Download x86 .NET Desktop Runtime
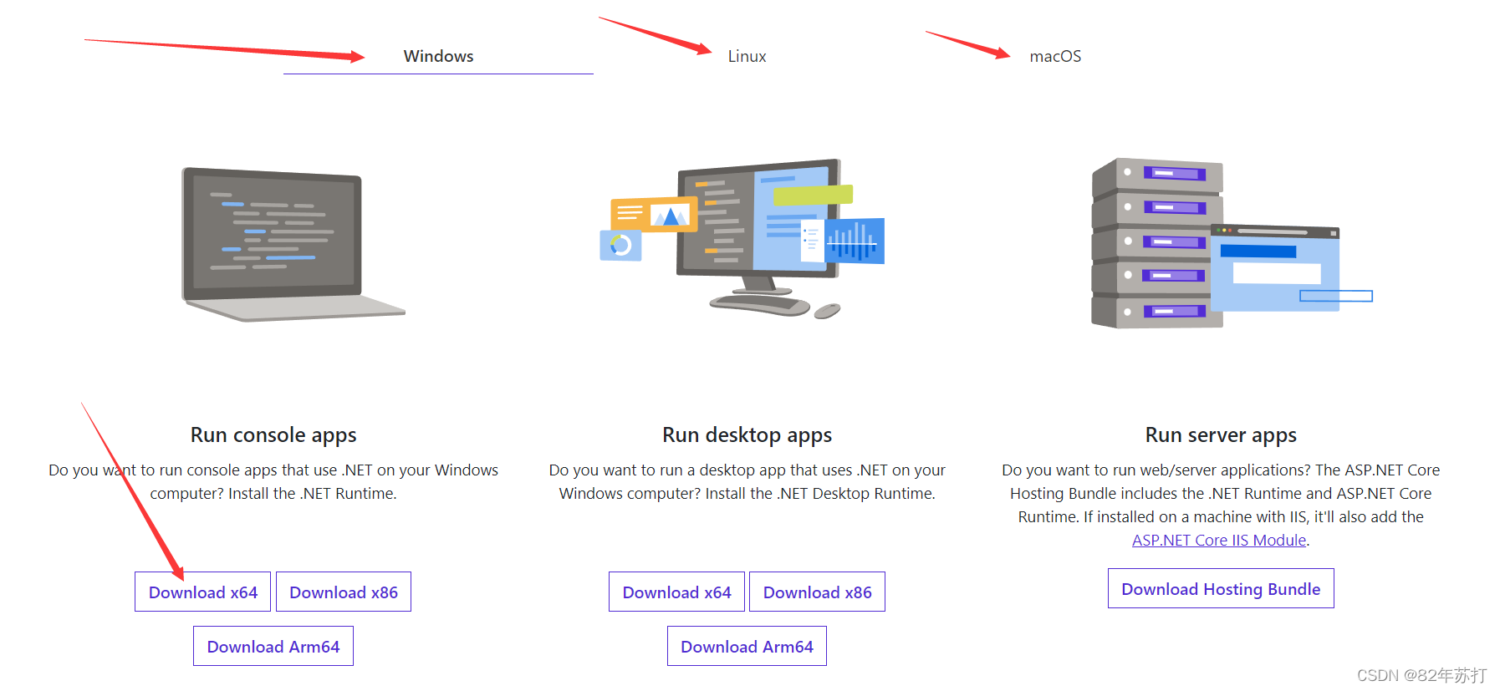The height and width of the screenshot is (691, 1500). [817, 592]
